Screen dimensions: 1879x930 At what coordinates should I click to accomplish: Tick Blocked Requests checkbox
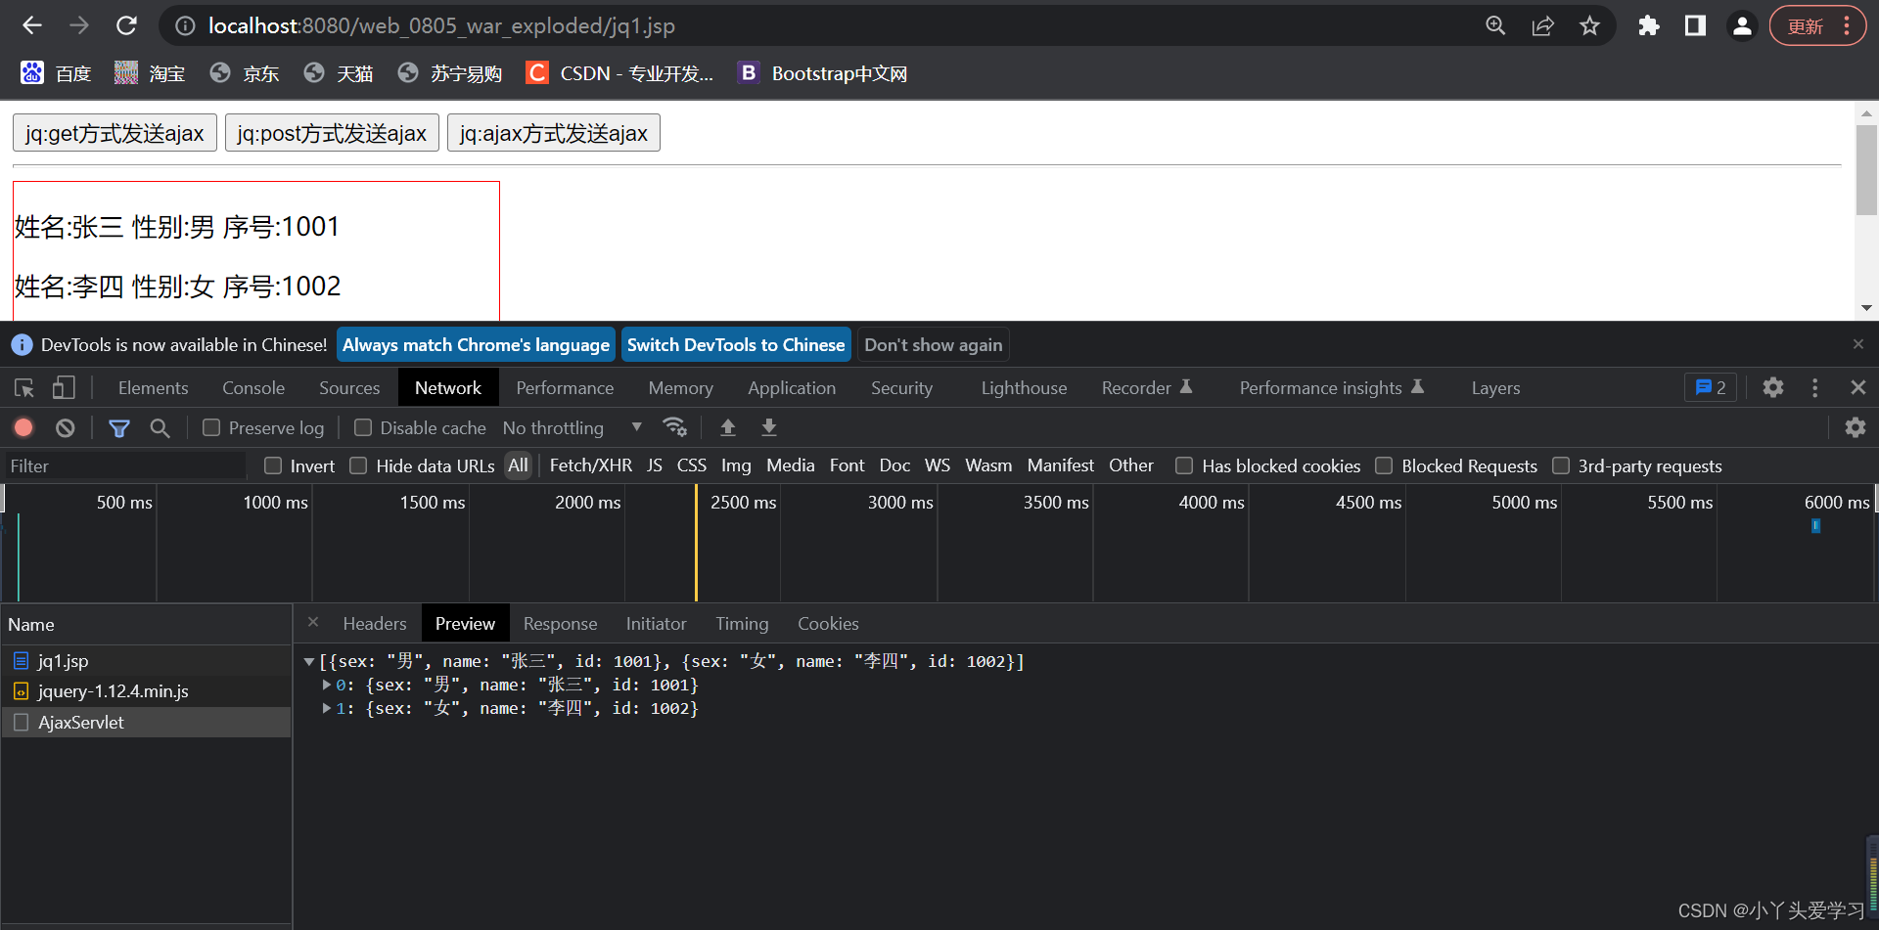pyautogui.click(x=1384, y=465)
